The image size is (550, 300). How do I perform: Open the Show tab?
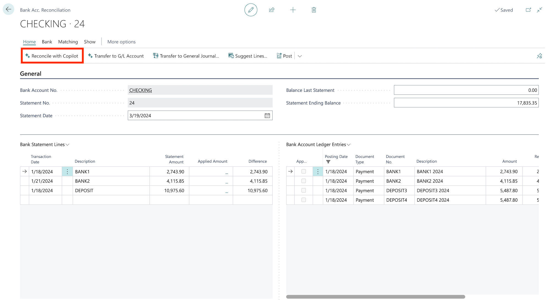(90, 42)
